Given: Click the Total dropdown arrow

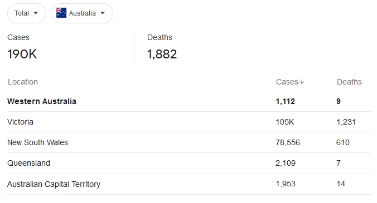Looking at the screenshot, I should click(36, 13).
